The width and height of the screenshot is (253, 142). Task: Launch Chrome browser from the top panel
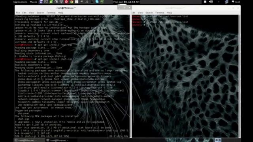[x=72, y=2]
